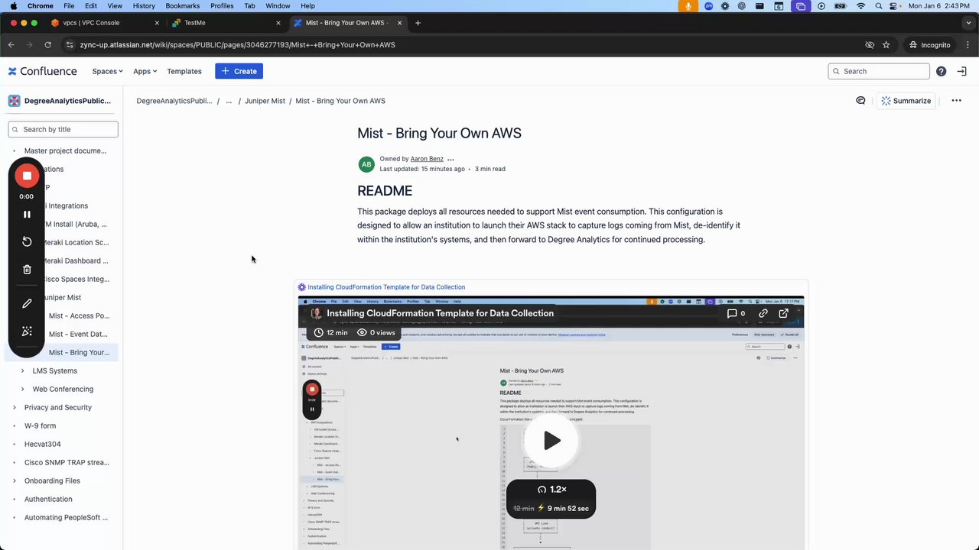Click the Incognito profile button
The width and height of the screenshot is (979, 550).
pos(929,45)
